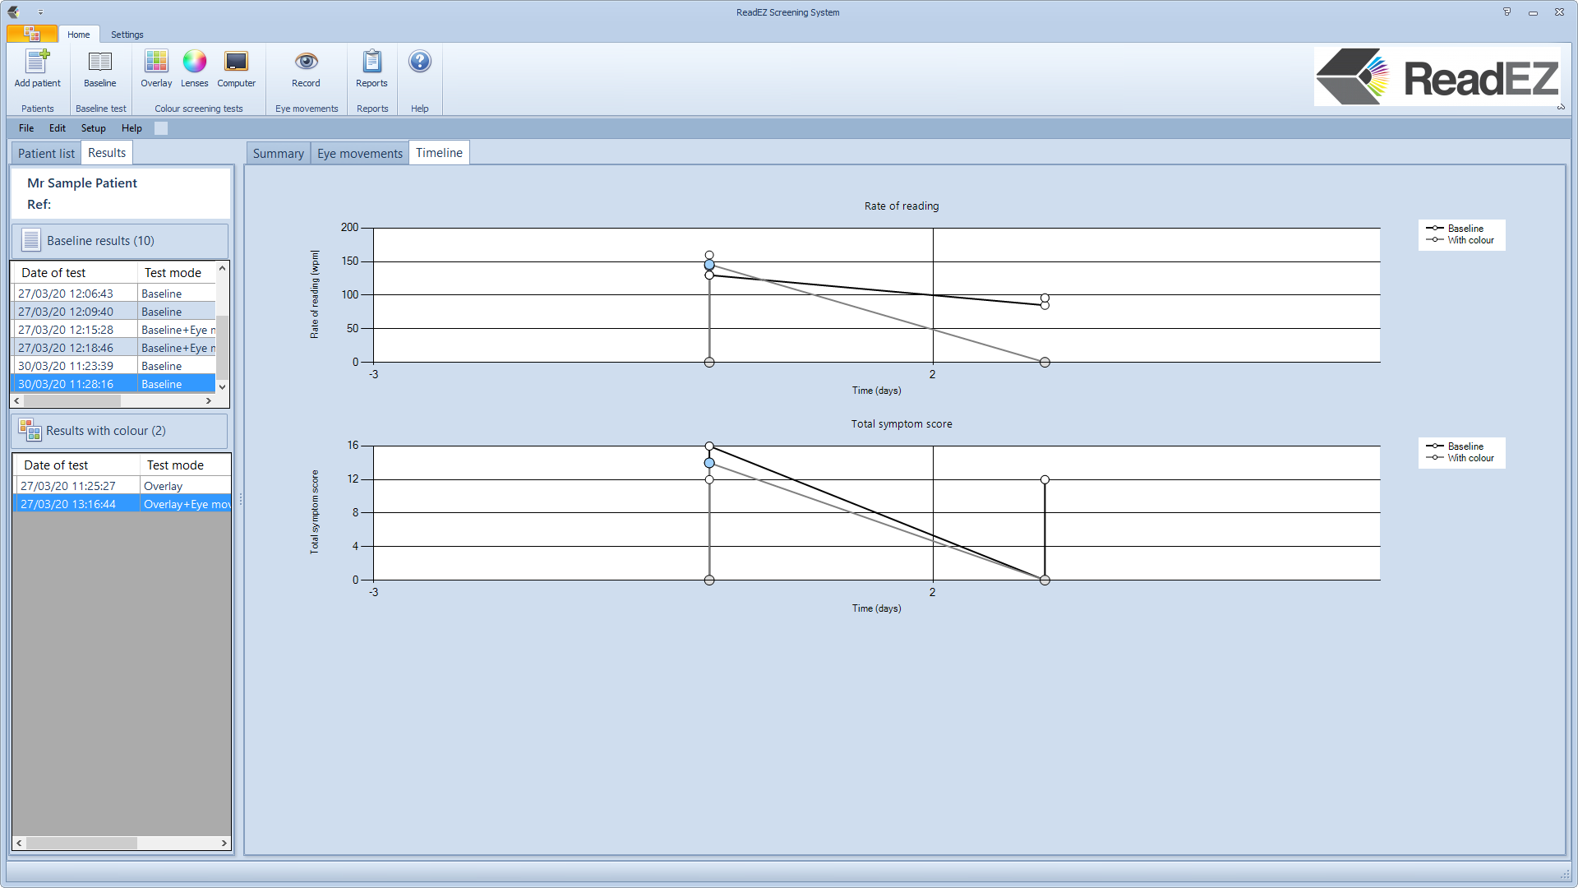The height and width of the screenshot is (888, 1578).
Task: Collapse the ribbon using the corner arrow
Action: [1561, 107]
